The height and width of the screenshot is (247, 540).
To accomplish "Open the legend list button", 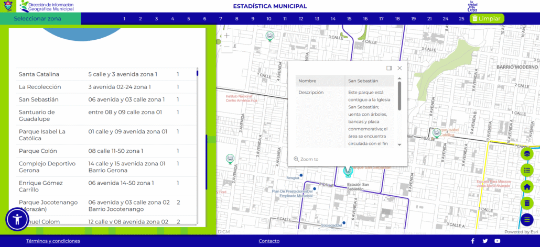I will (527, 170).
